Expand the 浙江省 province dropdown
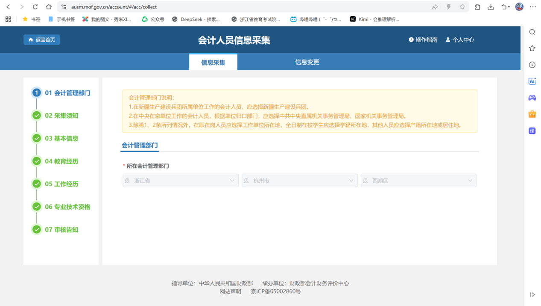The image size is (541, 306). (x=181, y=181)
